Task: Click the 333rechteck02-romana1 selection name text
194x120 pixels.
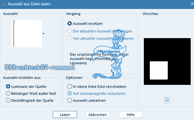Action: coord(40,67)
